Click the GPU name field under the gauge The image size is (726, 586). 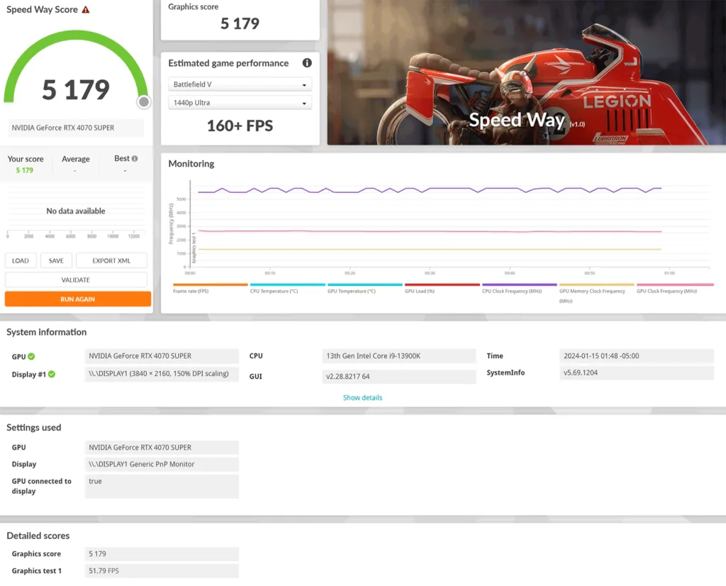pos(76,128)
